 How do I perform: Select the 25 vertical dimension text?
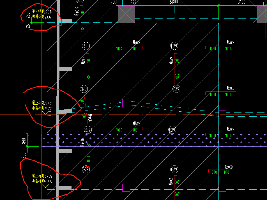pos(28,26)
